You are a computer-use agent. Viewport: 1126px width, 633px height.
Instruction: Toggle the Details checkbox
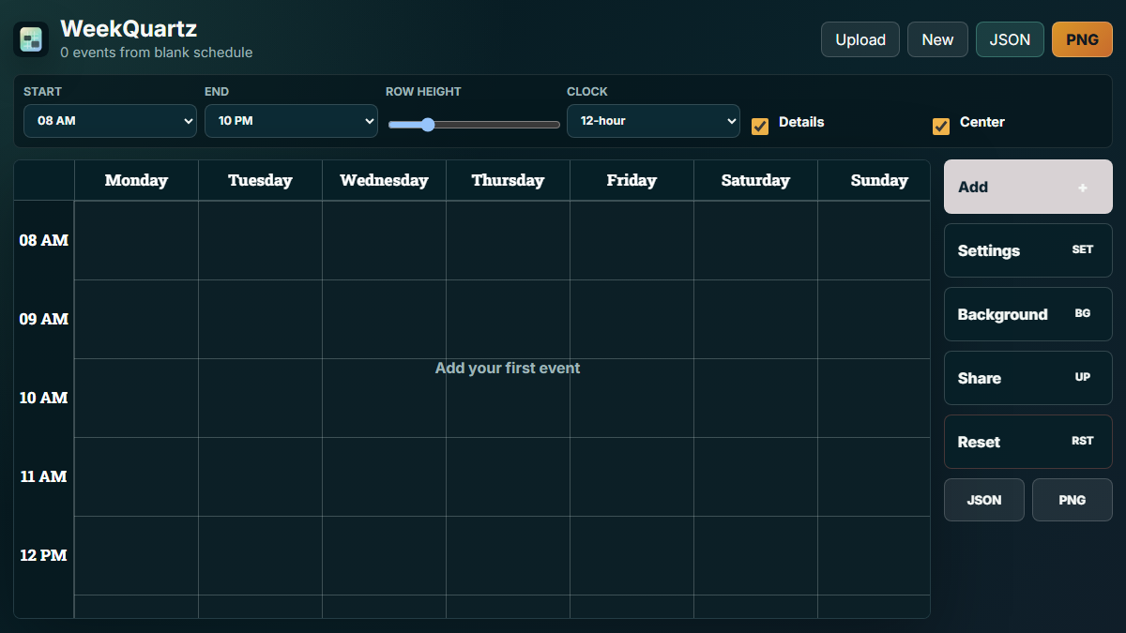coord(760,126)
